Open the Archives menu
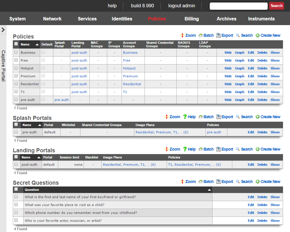 226,19
